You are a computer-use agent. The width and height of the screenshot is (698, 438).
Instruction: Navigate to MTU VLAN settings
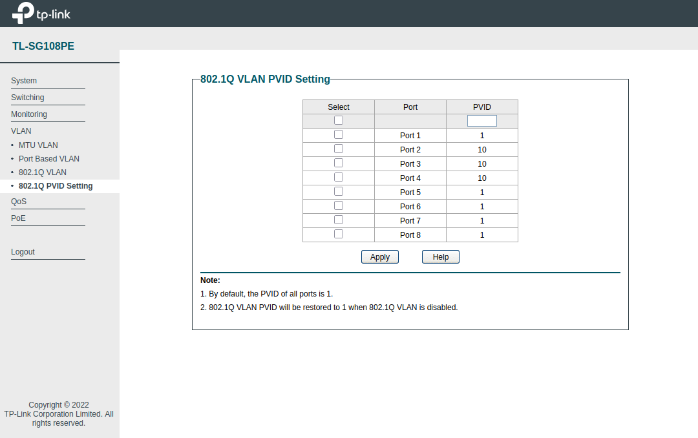[38, 145]
